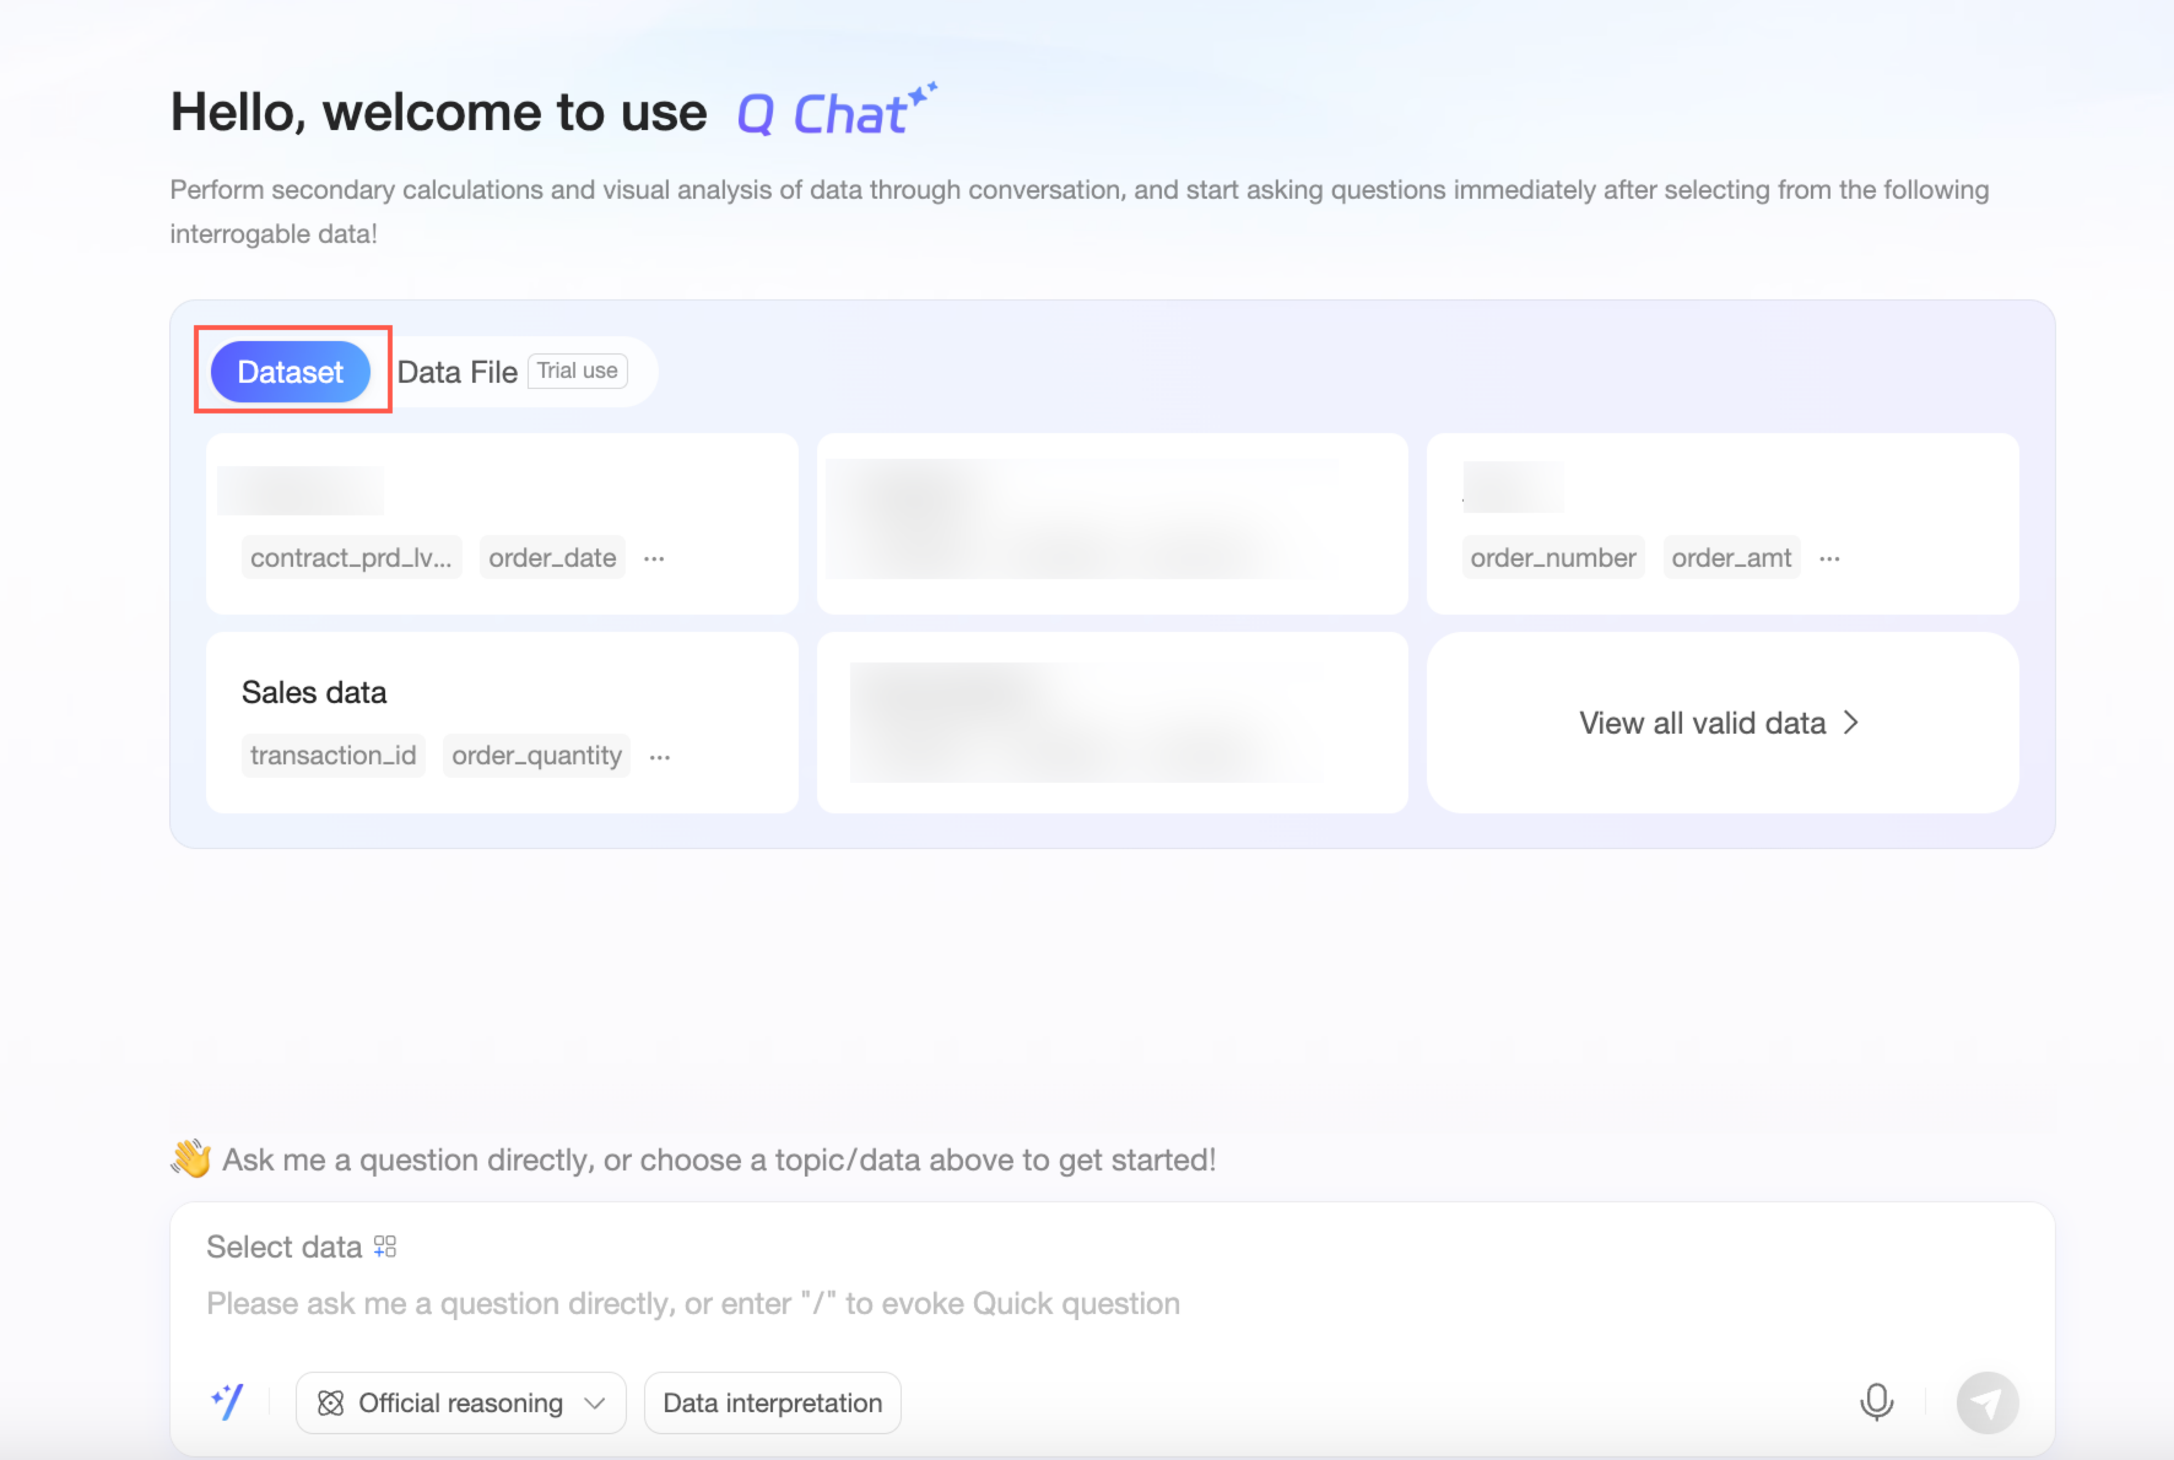This screenshot has height=1460, width=2174.
Task: Click the ellipsis after order_amt tag
Action: click(x=1829, y=559)
